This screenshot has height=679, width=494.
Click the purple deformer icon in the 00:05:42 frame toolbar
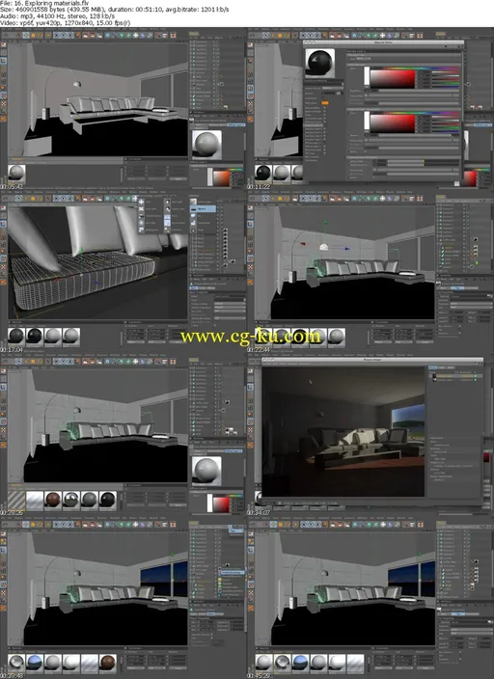142,35
